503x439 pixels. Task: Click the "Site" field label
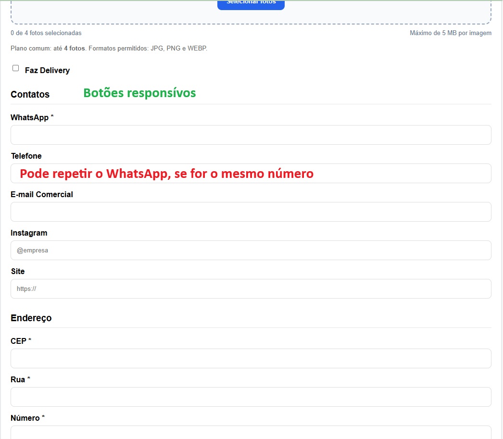tap(18, 271)
